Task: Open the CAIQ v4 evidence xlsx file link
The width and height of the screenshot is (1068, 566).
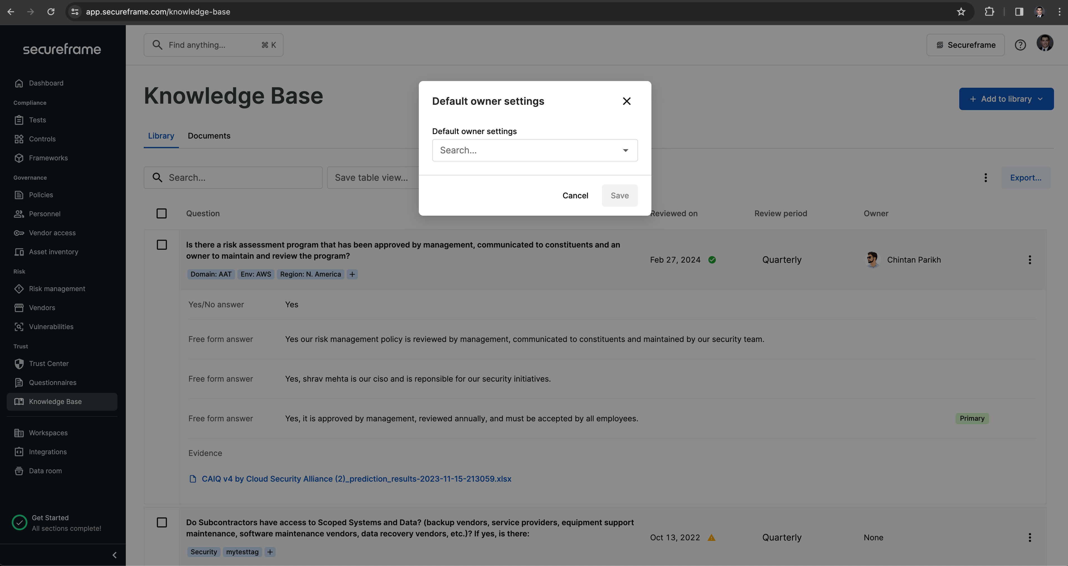Action: click(x=356, y=479)
